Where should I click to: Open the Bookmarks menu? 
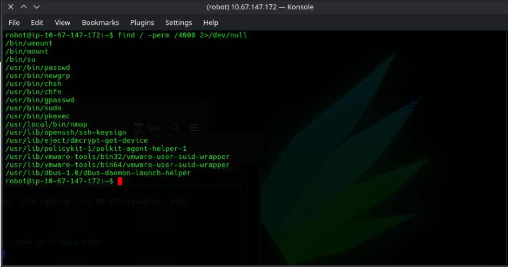point(100,23)
